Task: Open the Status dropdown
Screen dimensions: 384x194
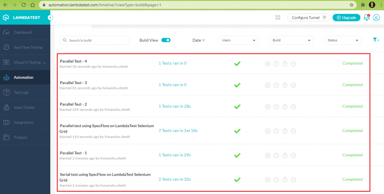Action: [343, 40]
